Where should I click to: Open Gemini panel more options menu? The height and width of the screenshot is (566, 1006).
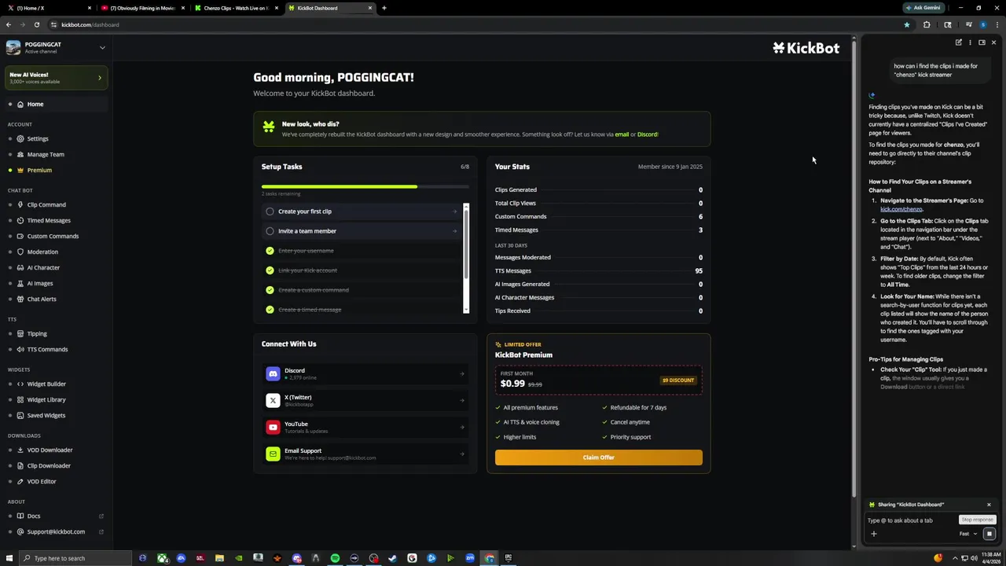(x=970, y=42)
